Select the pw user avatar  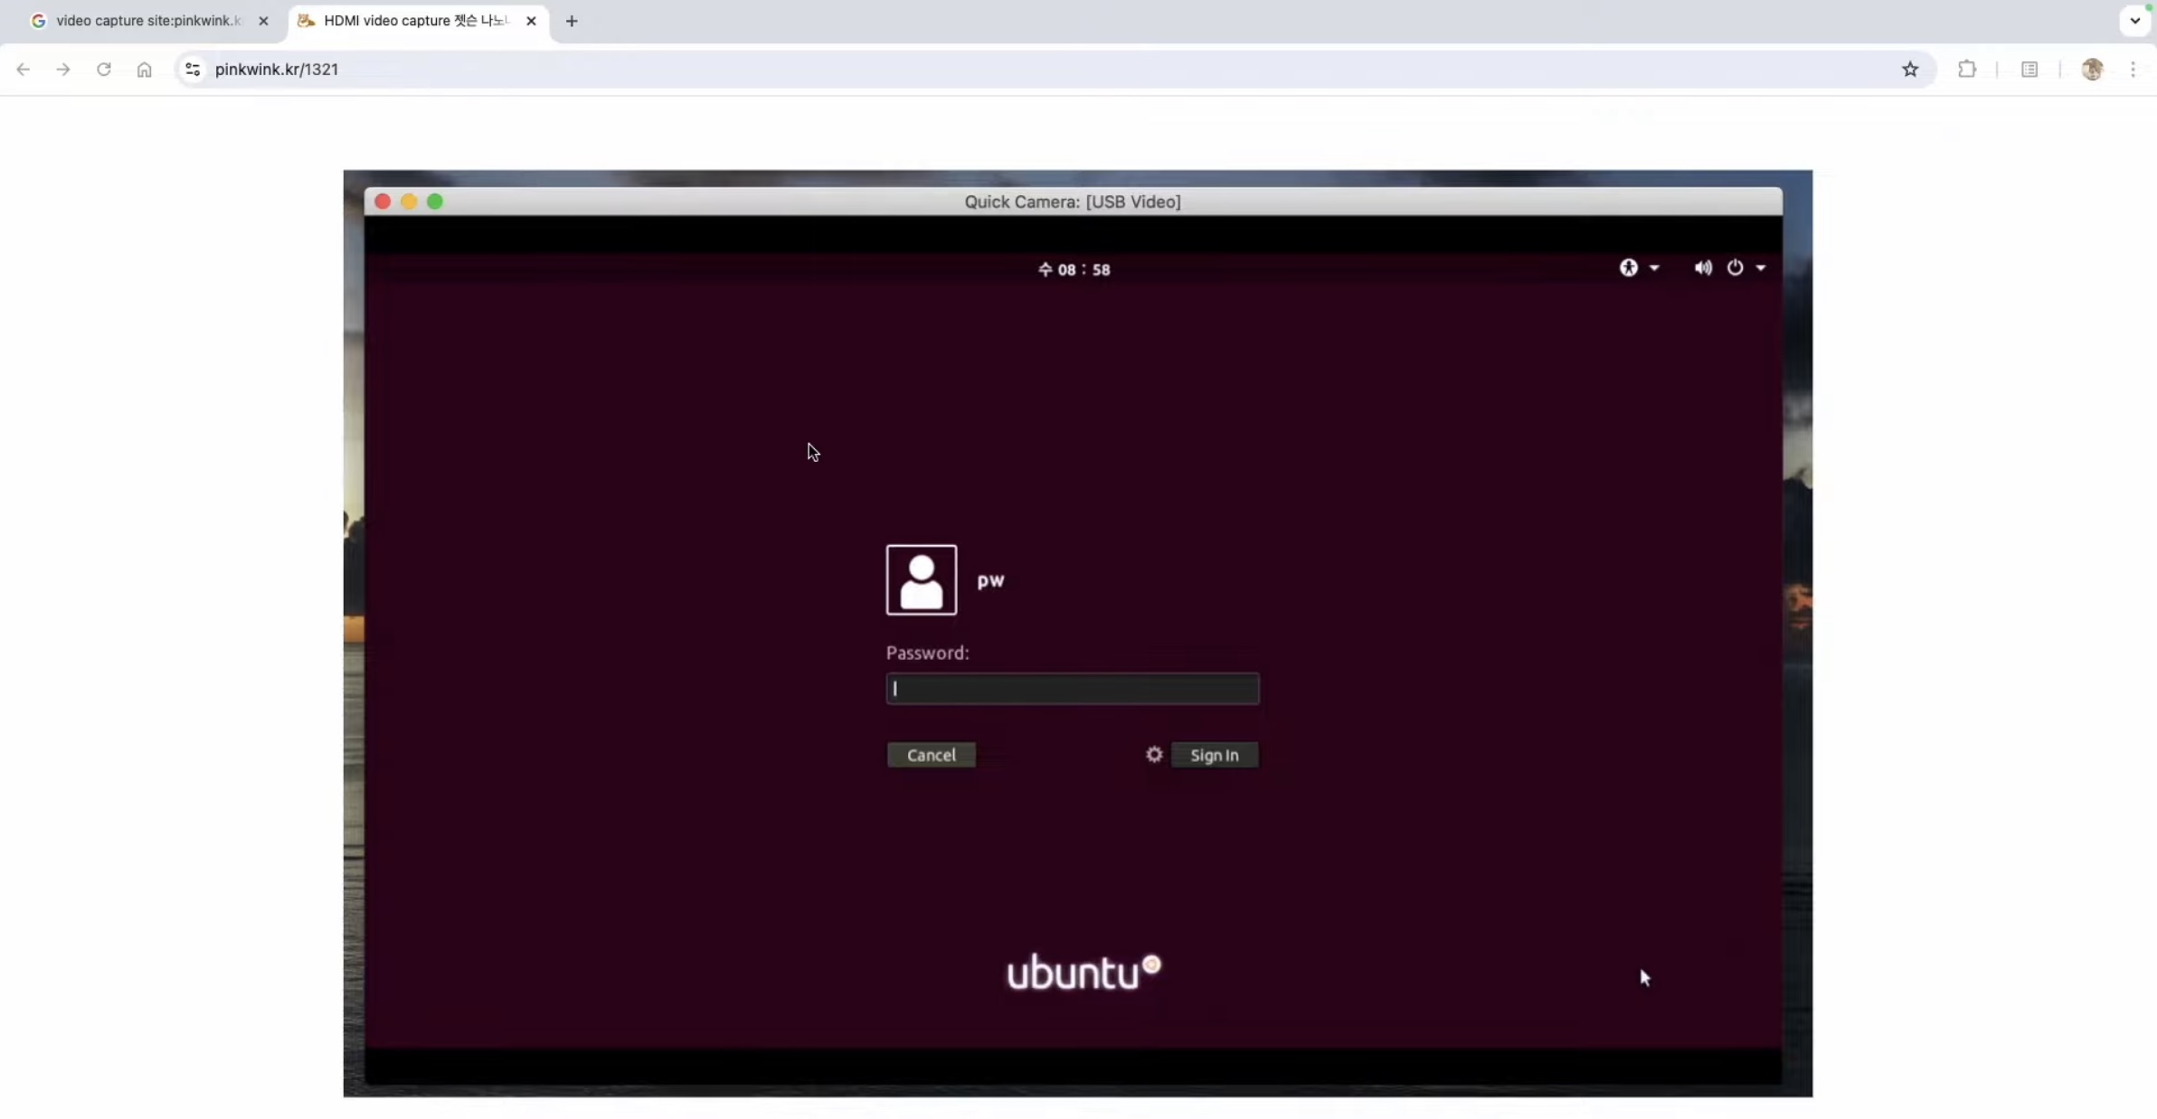(x=921, y=579)
